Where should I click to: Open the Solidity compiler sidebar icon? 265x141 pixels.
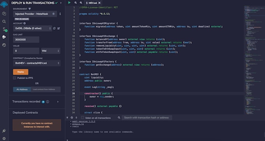click(x=4, y=29)
